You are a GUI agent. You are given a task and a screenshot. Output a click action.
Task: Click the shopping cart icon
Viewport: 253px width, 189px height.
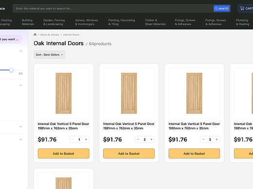tap(242, 8)
